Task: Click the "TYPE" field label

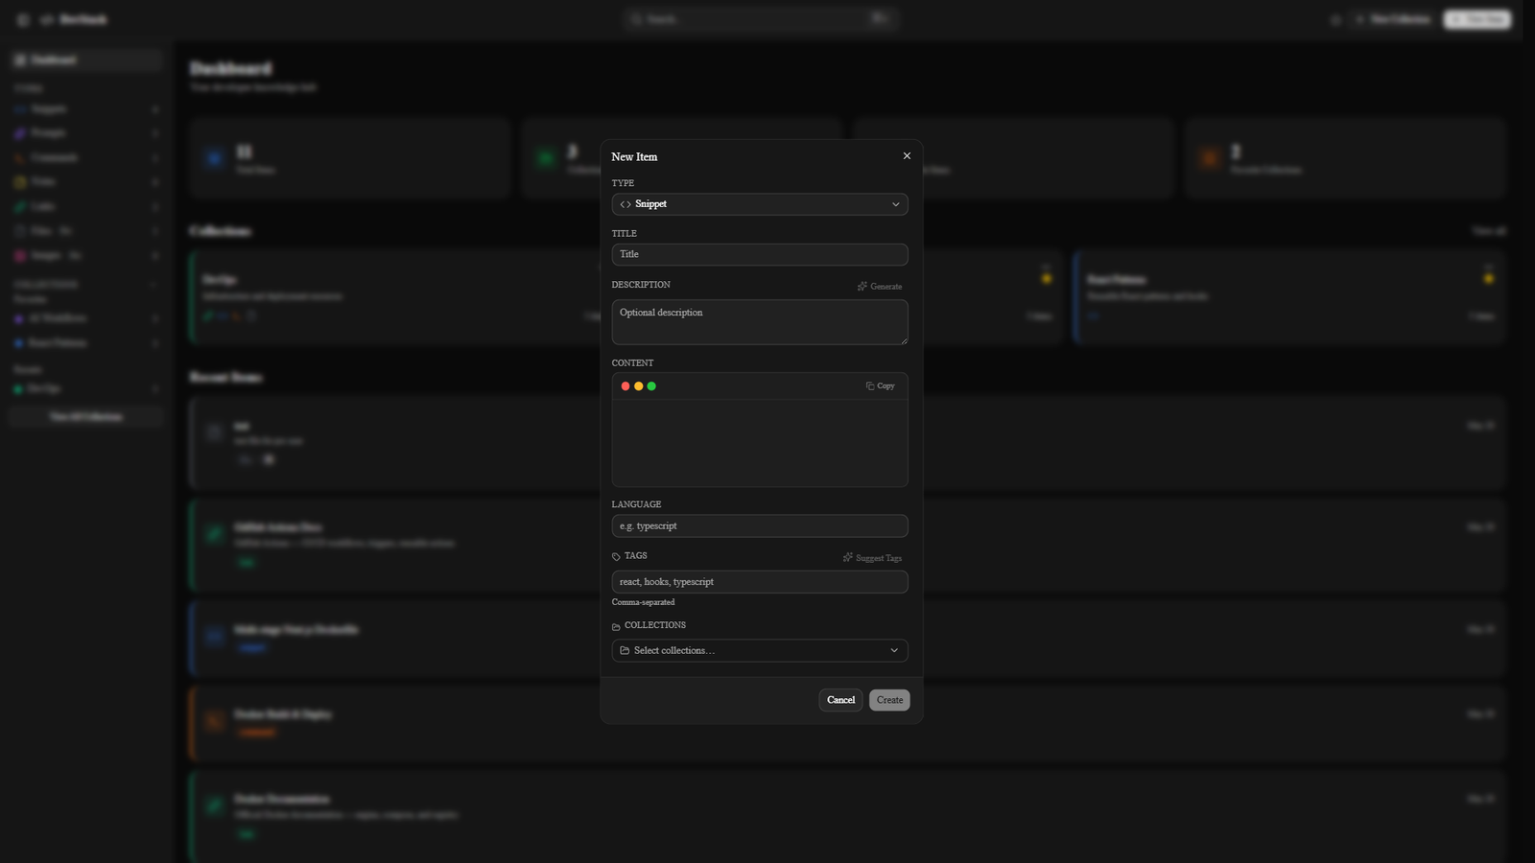Action: tap(623, 183)
